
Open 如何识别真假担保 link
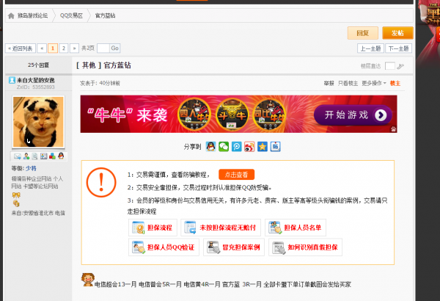(x=305, y=247)
